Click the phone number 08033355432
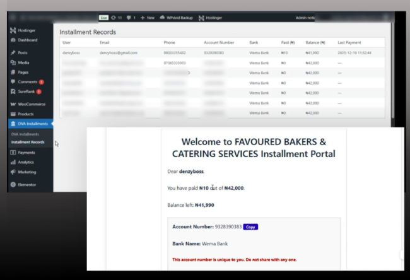The height and width of the screenshot is (280, 410). coord(175,53)
